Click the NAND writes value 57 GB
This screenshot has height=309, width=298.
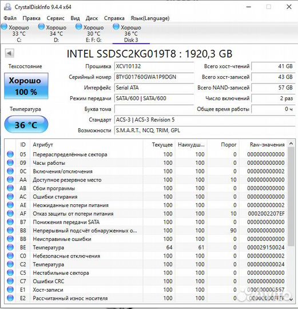273,88
